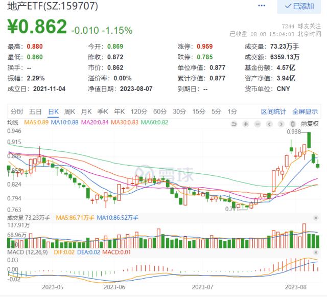Reset the chart view with the undo arrow
Image resolution: width=327 pixels, height=297 pixels.
point(234,124)
